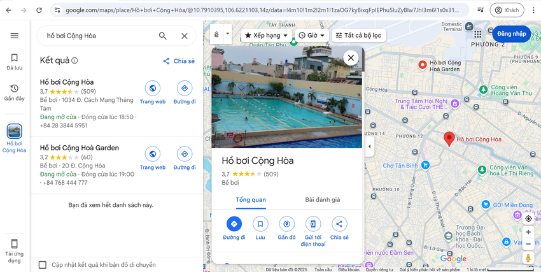
Task: Click the Đăng nhập sign-in button
Action: [x=511, y=34]
